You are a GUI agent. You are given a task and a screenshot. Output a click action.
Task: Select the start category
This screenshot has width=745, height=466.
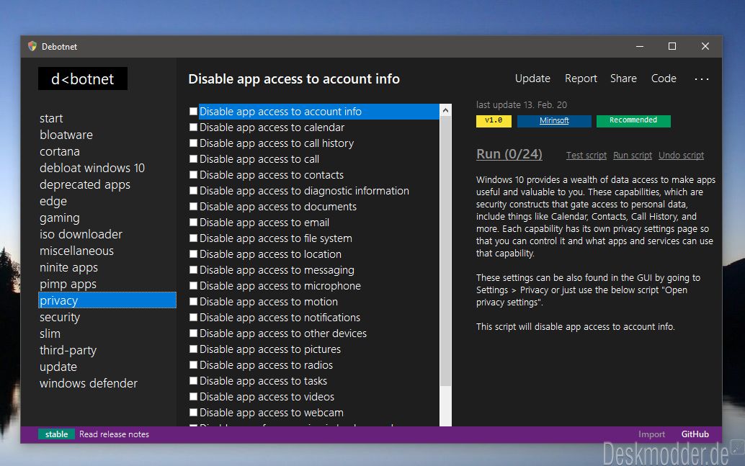[x=51, y=118]
